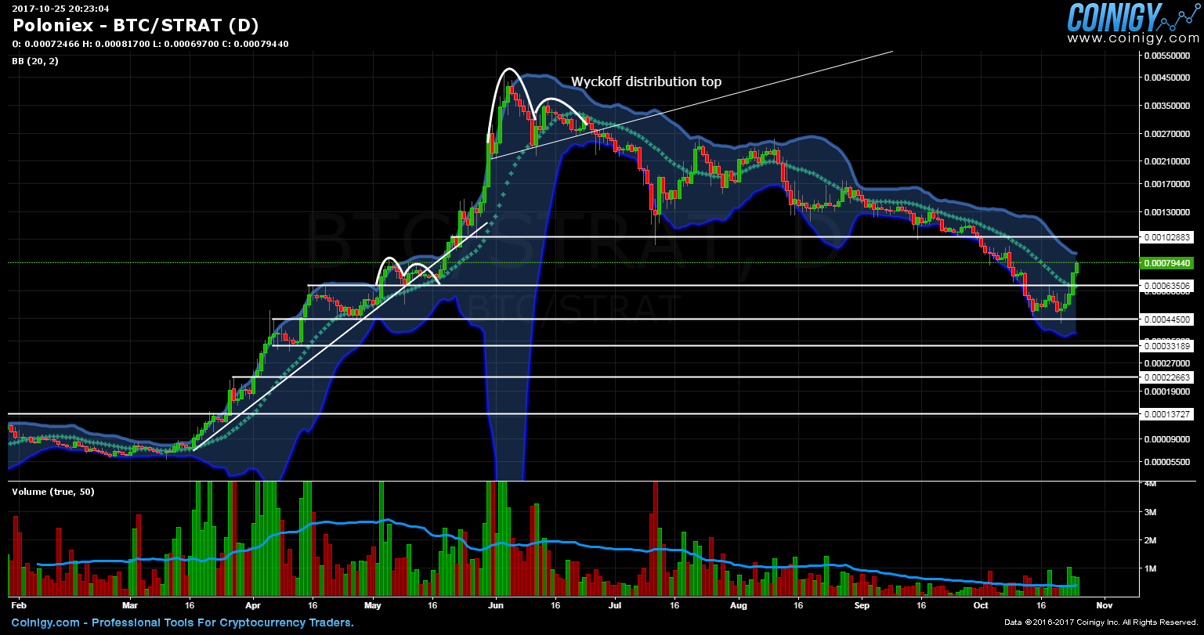Screen dimensions: 1204x635
Task: Click the Feb date axis label
Action: [19, 605]
